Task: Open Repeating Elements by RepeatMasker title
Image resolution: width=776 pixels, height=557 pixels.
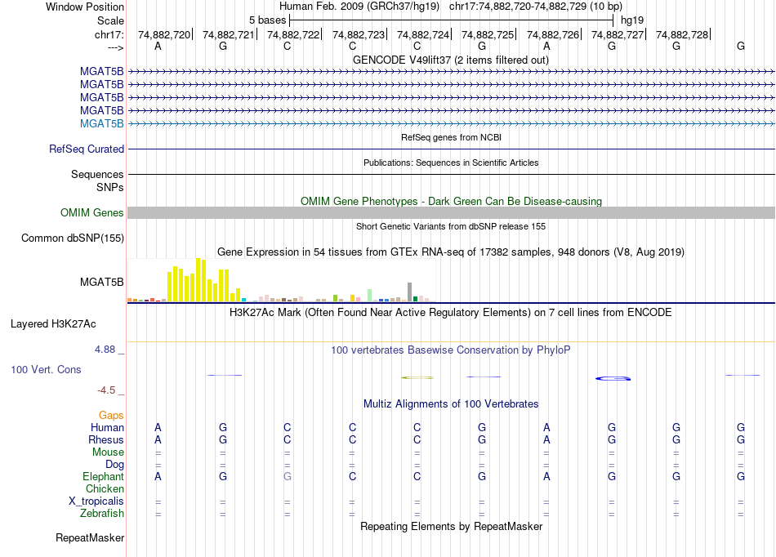Action: pyautogui.click(x=452, y=526)
